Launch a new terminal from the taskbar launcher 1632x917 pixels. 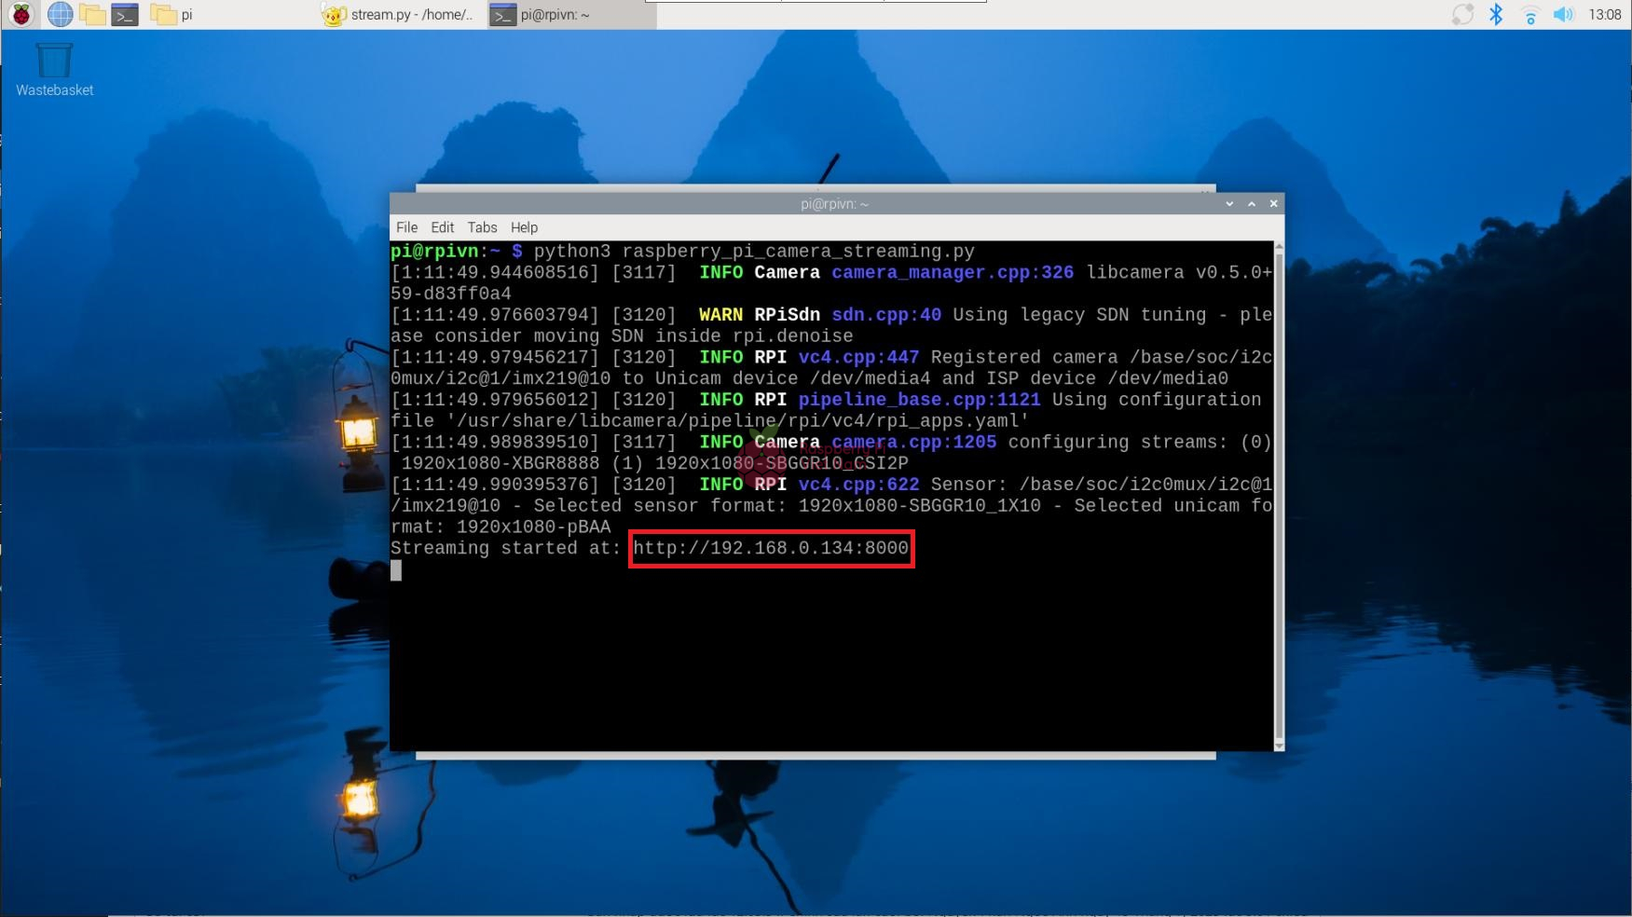[x=125, y=14]
